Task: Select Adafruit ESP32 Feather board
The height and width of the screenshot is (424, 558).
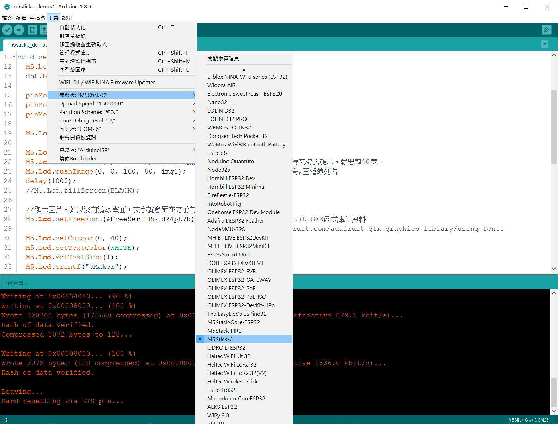Action: (x=244, y=220)
